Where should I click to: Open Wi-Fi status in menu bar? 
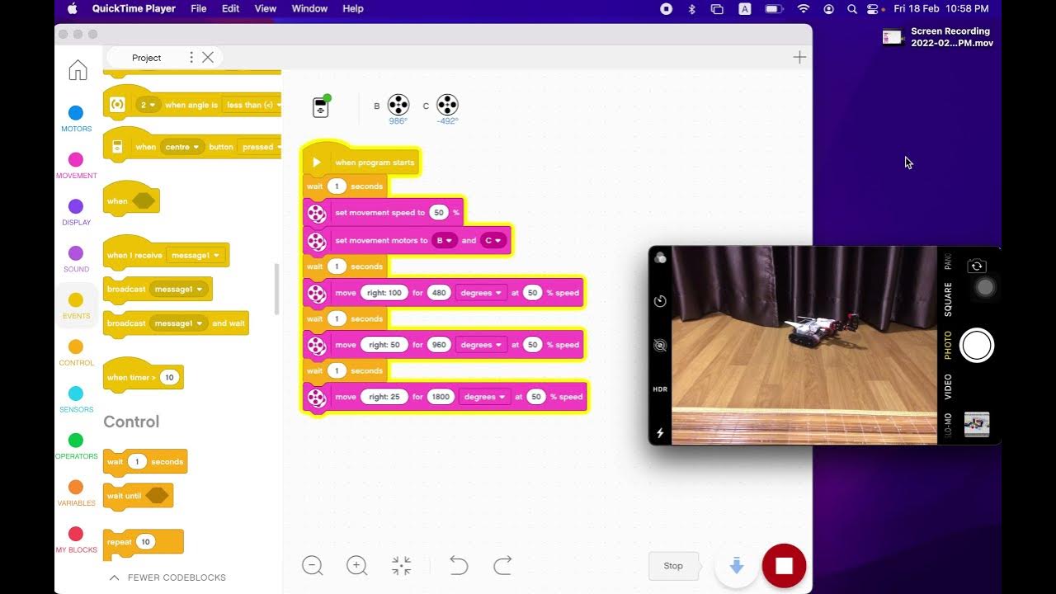coord(803,8)
